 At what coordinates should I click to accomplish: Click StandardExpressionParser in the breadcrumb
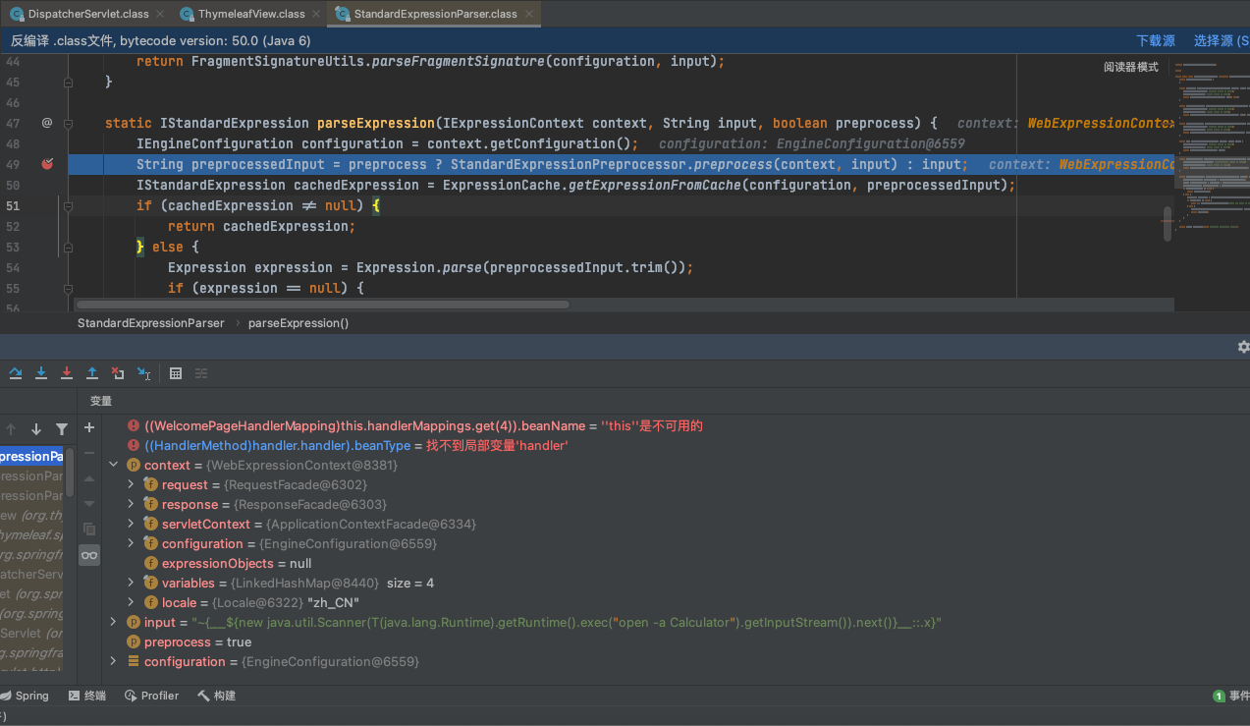pyautogui.click(x=151, y=322)
